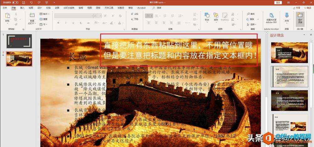Click the Cut scissors icon
The height and width of the screenshot is (147, 314).
(16, 14)
